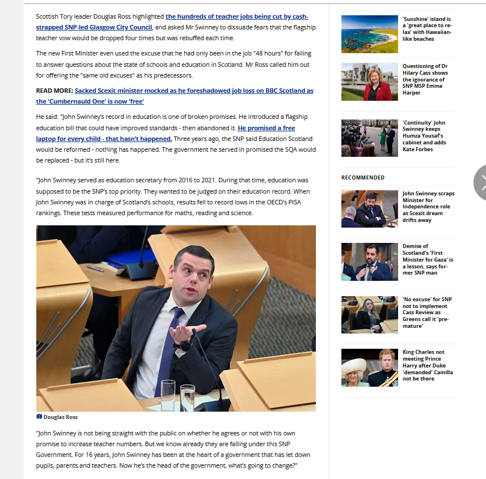486x479 pixels.
Task: Open 'First Minister for Gaza' story thumbnail
Action: (x=369, y=262)
